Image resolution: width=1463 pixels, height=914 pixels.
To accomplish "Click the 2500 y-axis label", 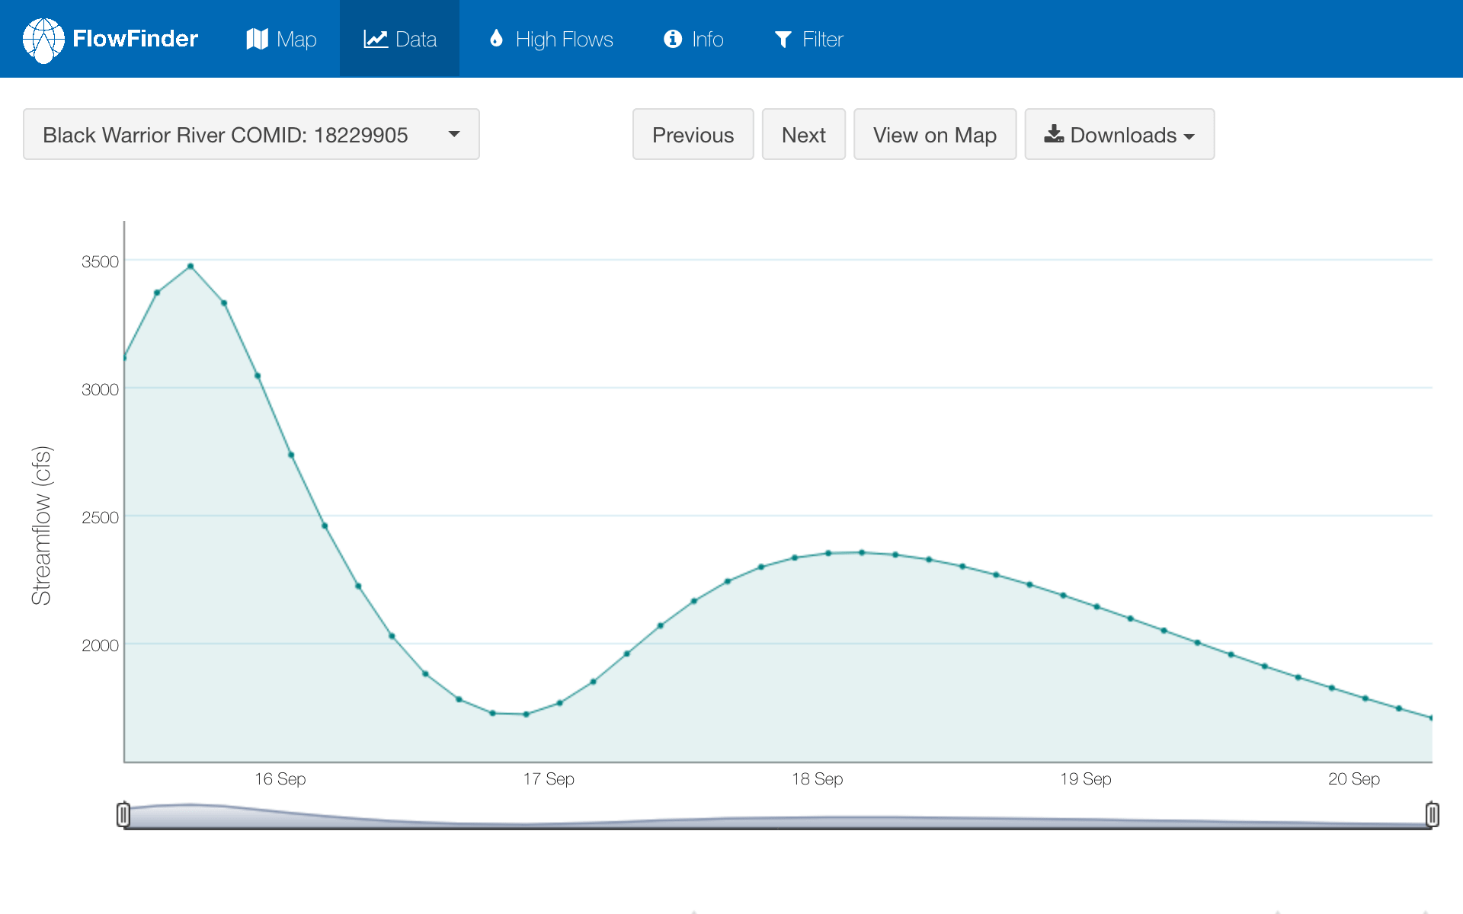I will 100,517.
